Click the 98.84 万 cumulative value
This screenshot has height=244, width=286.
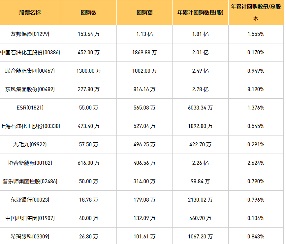coord(200,181)
